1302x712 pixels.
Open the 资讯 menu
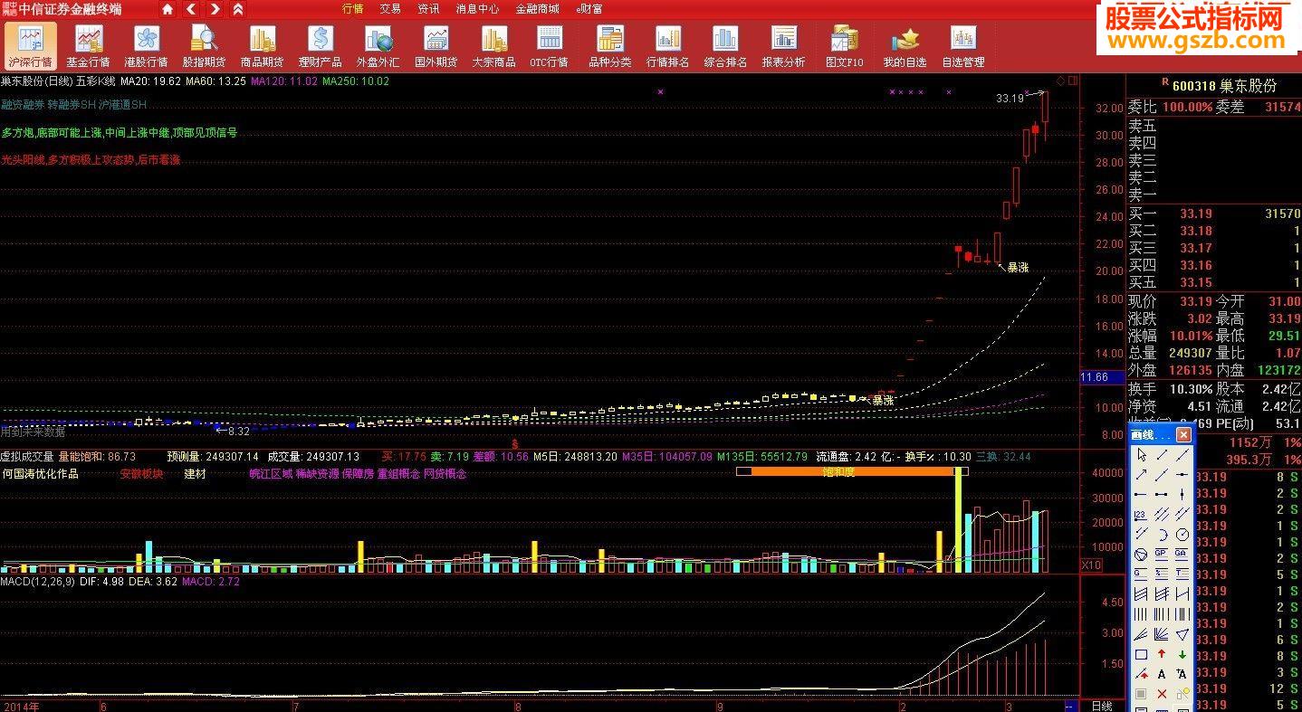coord(428,9)
